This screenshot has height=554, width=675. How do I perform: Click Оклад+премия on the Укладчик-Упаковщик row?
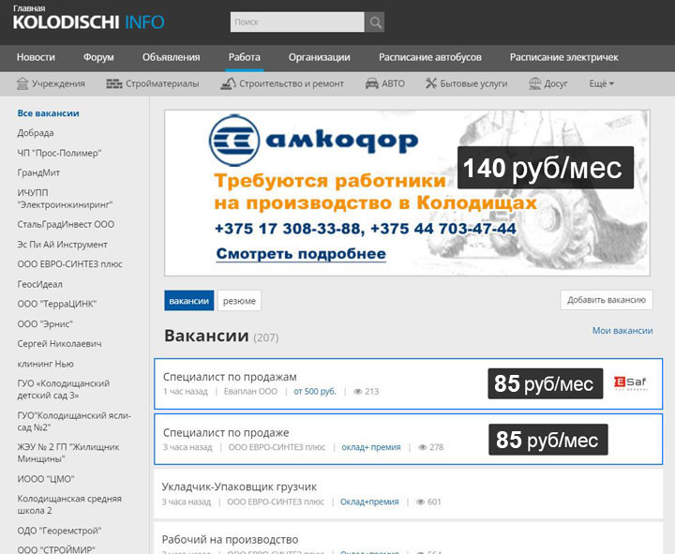pos(369,502)
